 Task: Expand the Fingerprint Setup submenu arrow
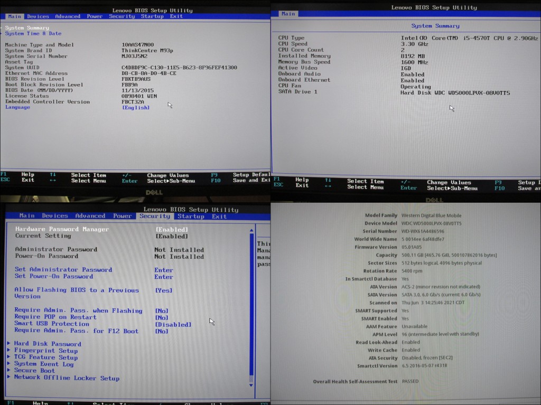(9, 351)
